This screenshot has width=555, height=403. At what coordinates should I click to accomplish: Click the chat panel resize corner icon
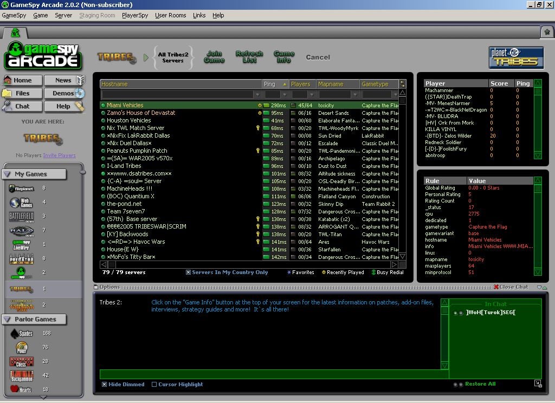538,384
